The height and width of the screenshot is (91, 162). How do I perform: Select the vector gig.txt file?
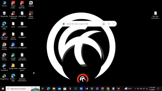pos(22,45)
